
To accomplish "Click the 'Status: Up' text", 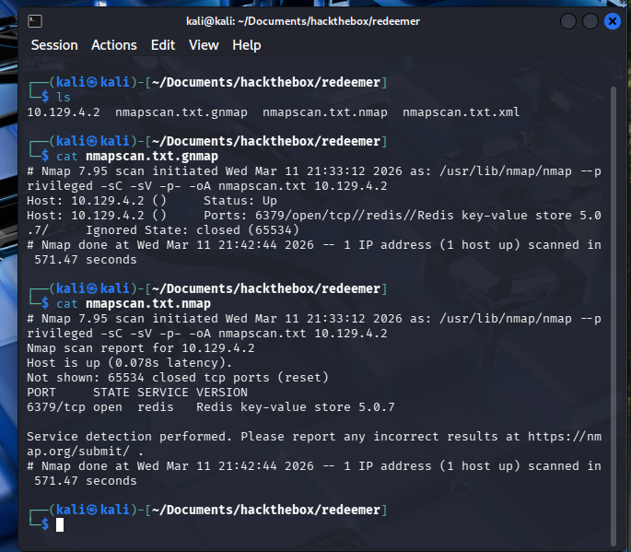I will click(240, 201).
